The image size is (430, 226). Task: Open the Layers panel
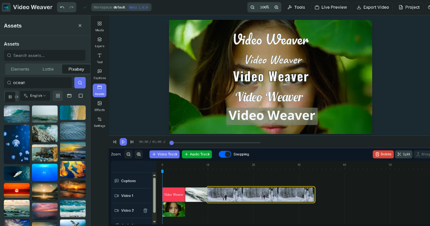tap(99, 41)
